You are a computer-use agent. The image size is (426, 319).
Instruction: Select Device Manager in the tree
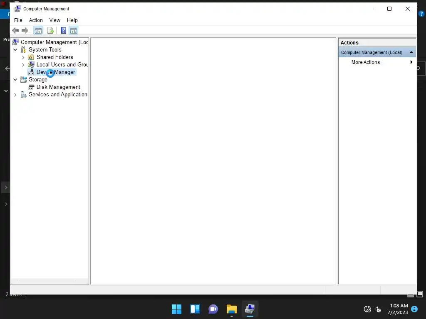[56, 72]
